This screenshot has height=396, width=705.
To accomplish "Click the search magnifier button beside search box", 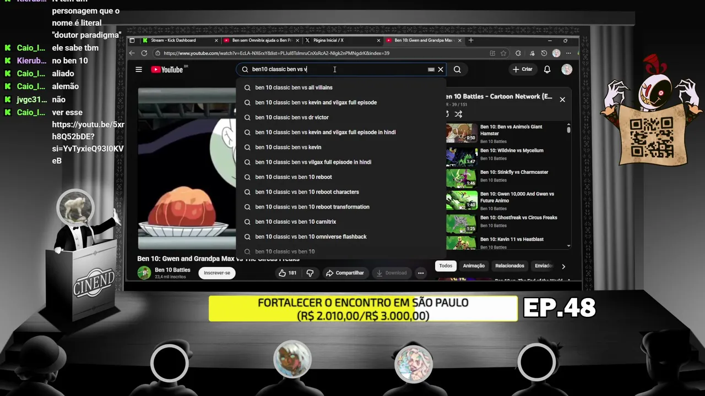I will 457,69.
